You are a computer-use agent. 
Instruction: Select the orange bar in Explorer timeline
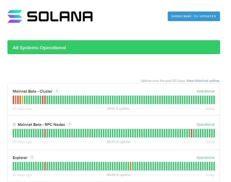pyautogui.click(x=130, y=166)
